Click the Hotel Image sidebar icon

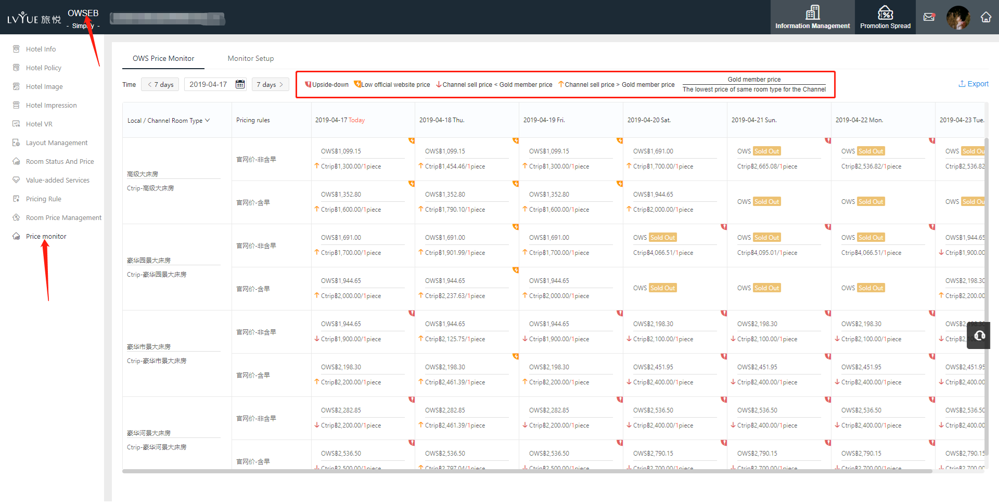tap(16, 86)
